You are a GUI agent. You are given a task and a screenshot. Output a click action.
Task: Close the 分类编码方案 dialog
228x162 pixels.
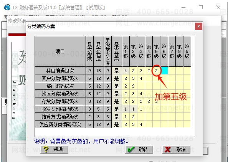pyautogui.click(x=198, y=26)
